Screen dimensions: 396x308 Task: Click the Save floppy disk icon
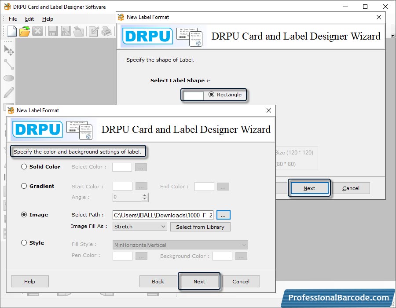click(53, 31)
